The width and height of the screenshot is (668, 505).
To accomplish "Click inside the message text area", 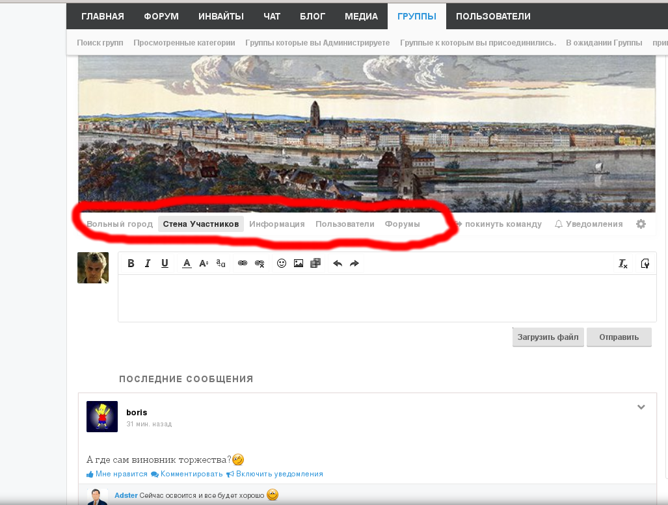I will tap(386, 298).
